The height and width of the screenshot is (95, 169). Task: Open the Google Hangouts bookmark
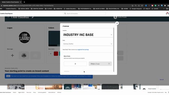135,9
